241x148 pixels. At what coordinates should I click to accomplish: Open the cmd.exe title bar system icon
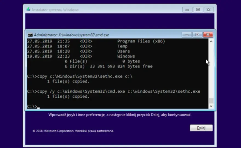(30, 35)
